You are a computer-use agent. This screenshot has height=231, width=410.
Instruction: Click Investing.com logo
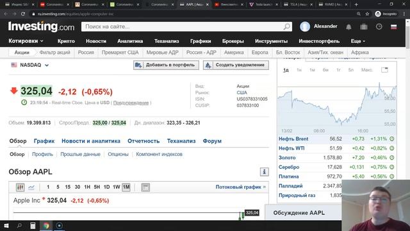[x=41, y=26]
